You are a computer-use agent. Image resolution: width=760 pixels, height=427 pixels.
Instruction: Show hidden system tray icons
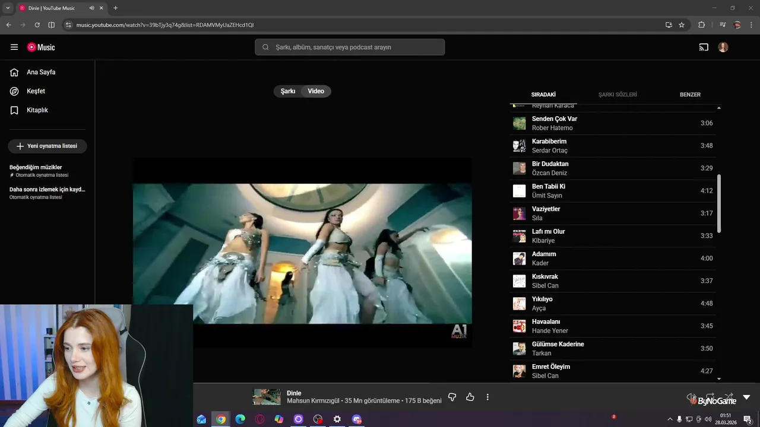coord(670,419)
